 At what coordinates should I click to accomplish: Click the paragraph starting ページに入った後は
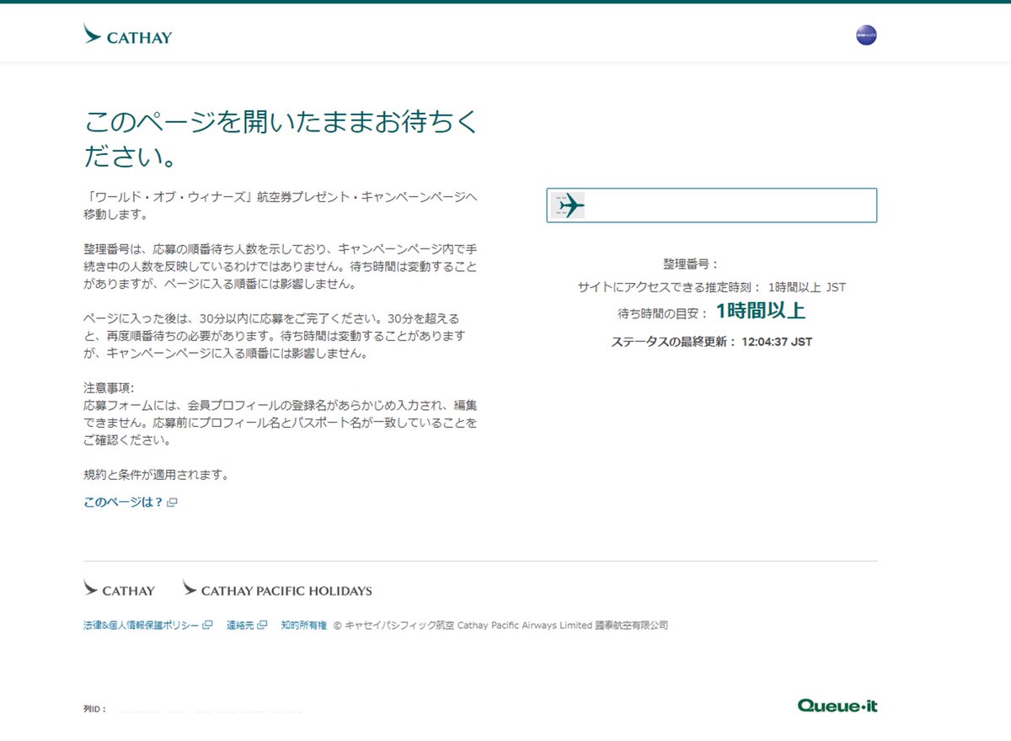[x=275, y=336]
